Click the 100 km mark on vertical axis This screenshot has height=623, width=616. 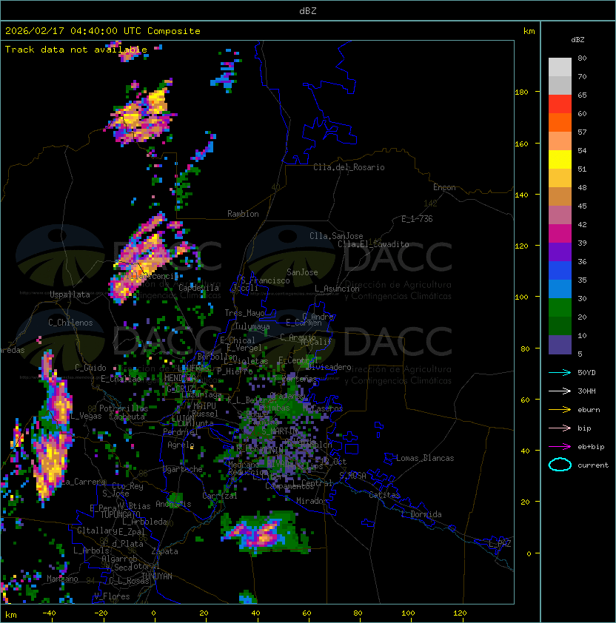(x=521, y=297)
